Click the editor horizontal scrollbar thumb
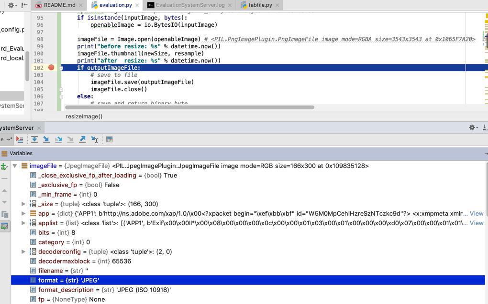Screen dimensions: 488x304 (x=189, y=107)
